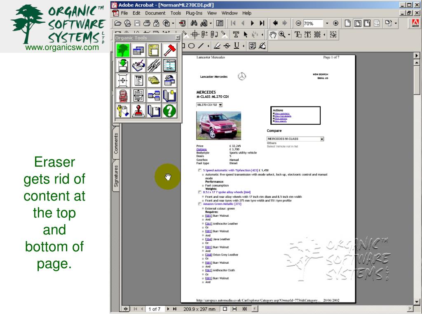The width and height of the screenshot is (422, 317).
Task: Open the Window menu
Action: pos(230,13)
